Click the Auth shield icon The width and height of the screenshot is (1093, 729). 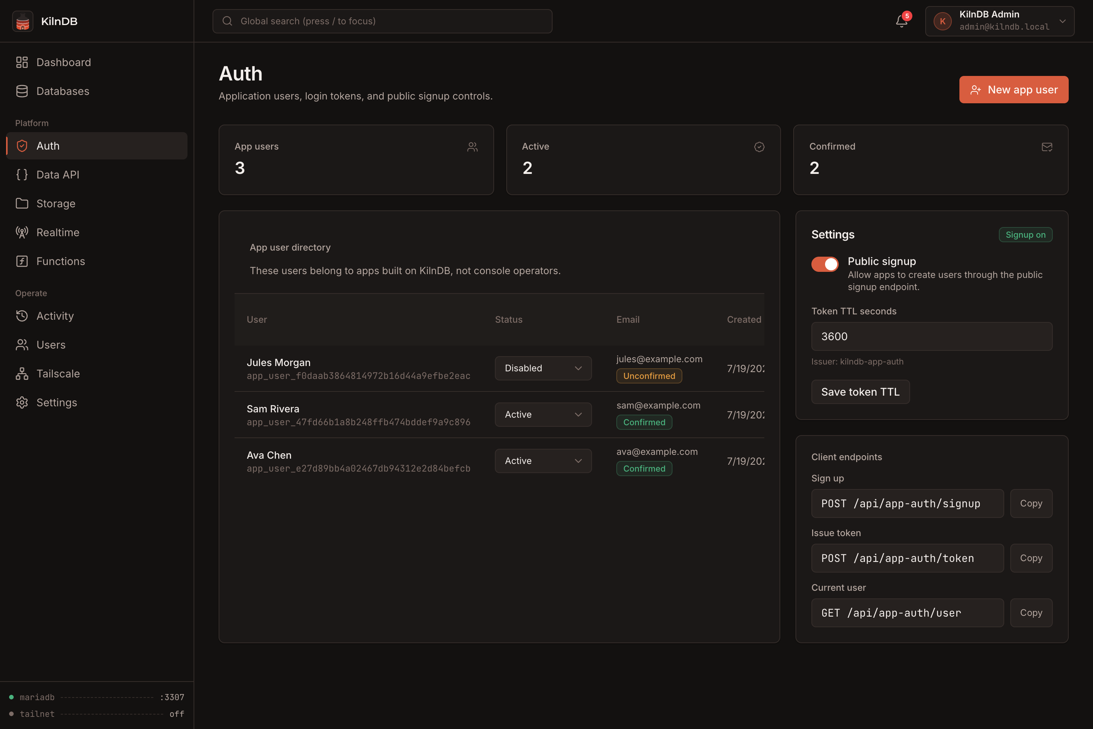22,146
